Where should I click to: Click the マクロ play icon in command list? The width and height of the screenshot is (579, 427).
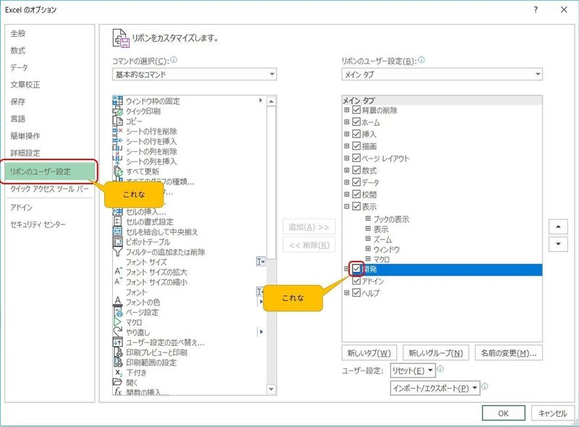(x=117, y=322)
